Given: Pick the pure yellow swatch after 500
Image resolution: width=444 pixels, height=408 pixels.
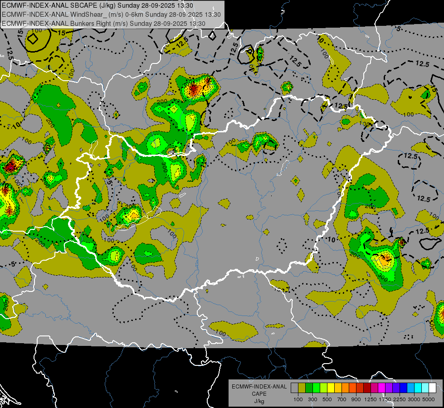Looking at the screenshot, I should pyautogui.click(x=331, y=388).
